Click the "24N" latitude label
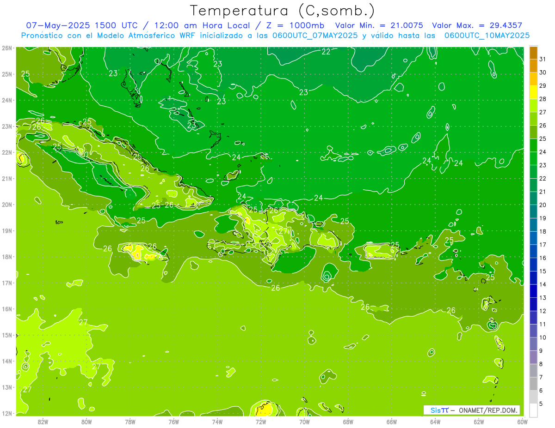This screenshot has width=555, height=428. [7, 100]
